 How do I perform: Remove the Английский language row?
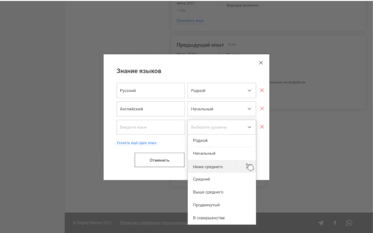coord(262,109)
